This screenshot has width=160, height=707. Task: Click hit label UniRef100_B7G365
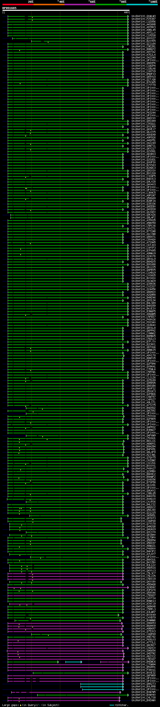tap(143, 82)
